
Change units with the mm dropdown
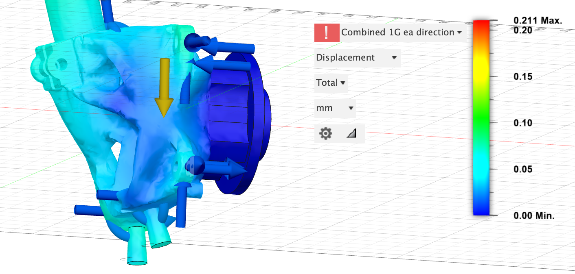pos(335,108)
